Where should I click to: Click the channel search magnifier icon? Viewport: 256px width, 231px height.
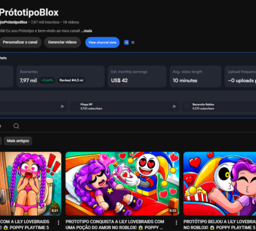(x=16, y=126)
